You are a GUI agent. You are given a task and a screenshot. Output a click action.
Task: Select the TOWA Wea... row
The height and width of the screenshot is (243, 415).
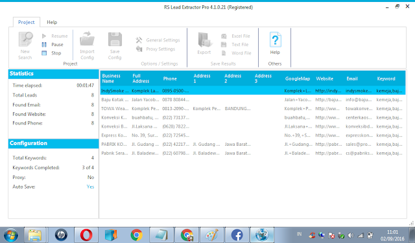pyautogui.click(x=253, y=109)
